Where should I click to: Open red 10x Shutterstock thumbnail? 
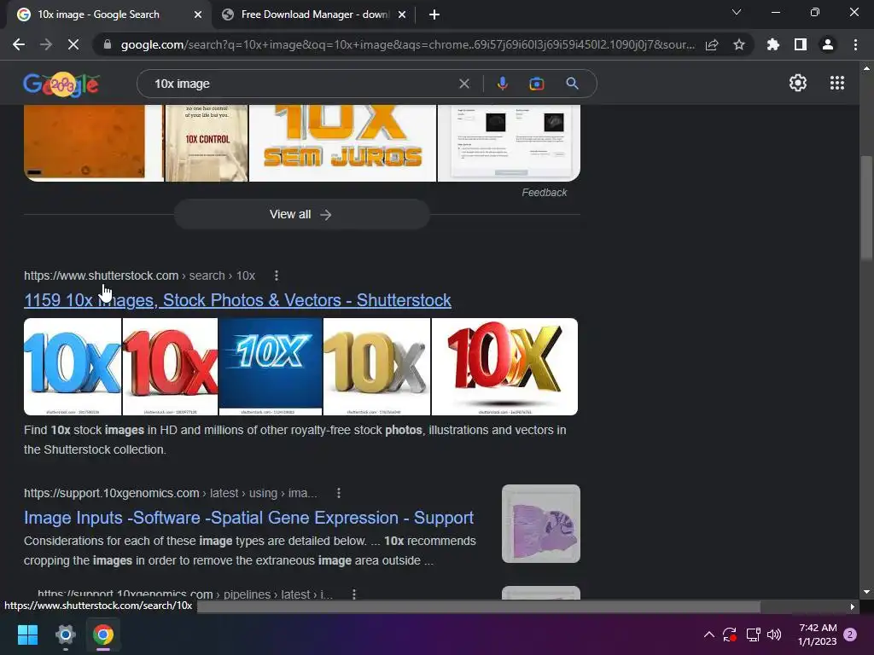(x=170, y=367)
